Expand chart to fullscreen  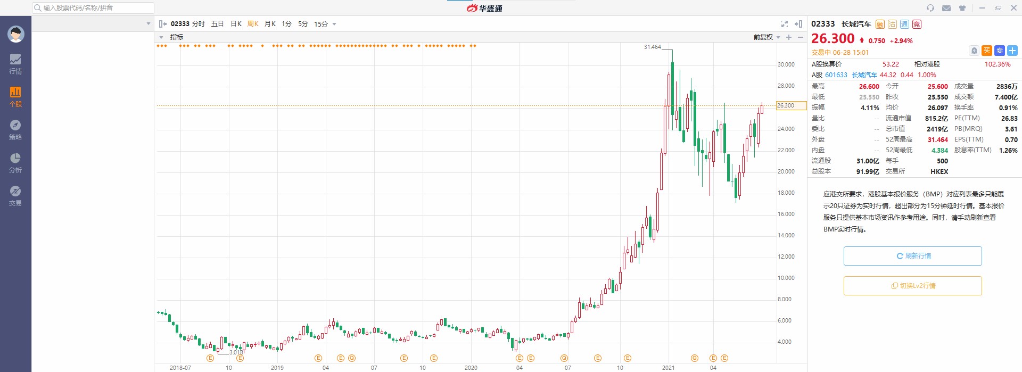coord(784,24)
